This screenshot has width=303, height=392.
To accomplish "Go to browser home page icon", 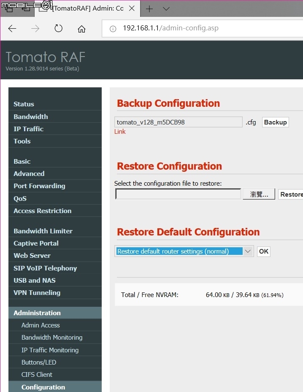I will pos(81,29).
